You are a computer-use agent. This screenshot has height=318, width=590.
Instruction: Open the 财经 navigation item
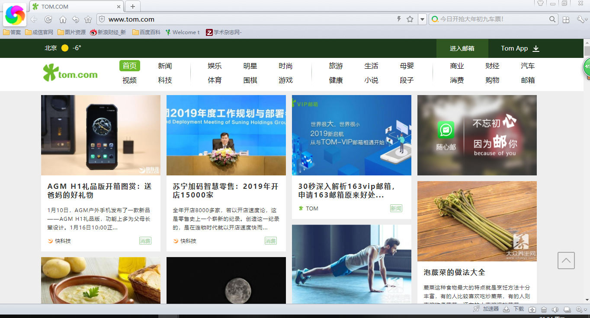(492, 66)
